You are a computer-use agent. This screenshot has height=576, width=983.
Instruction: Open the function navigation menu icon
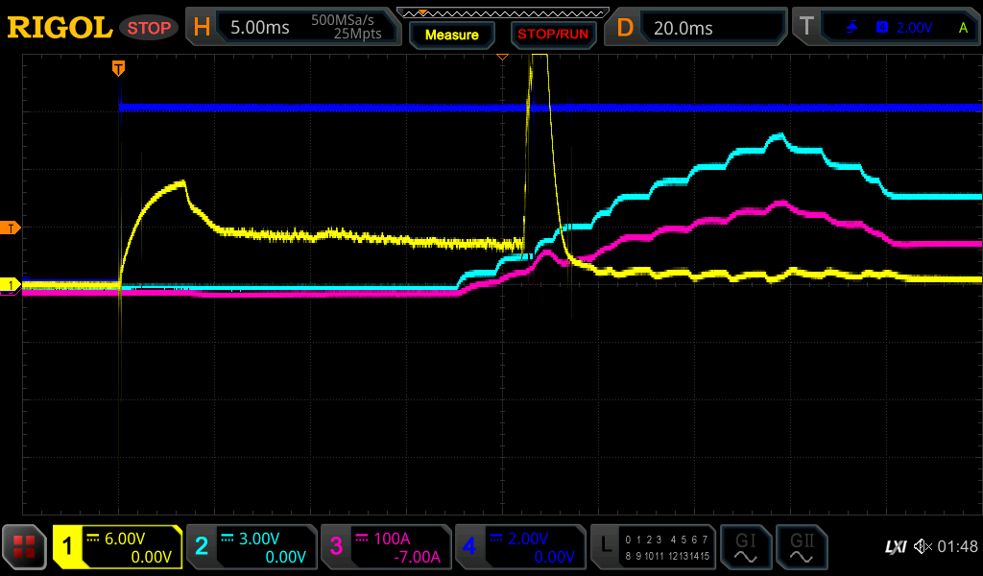(24, 547)
